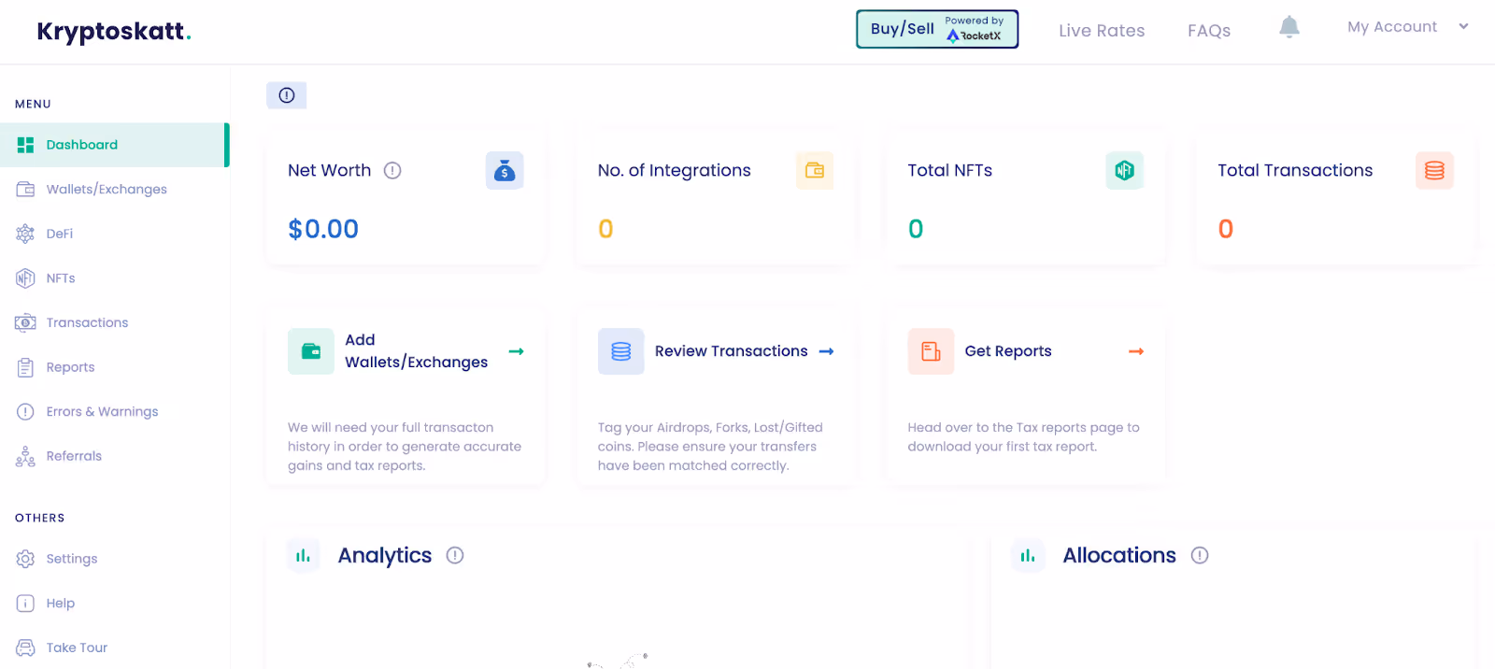Click the Allocations heading

(x=1119, y=556)
